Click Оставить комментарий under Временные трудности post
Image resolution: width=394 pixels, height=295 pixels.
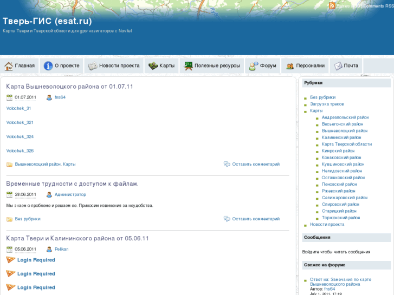click(256, 219)
